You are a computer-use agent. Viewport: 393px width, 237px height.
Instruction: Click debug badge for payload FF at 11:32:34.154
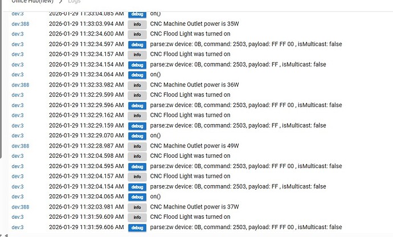(137, 65)
